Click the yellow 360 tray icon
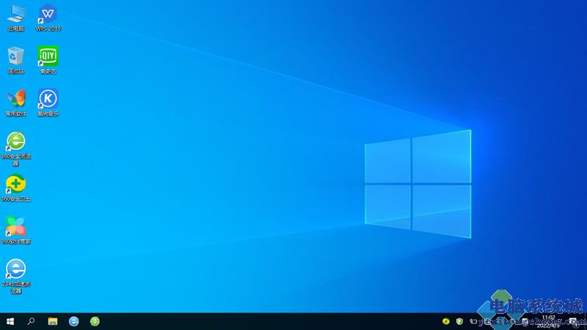Viewport: 587px width, 330px height. click(446, 321)
